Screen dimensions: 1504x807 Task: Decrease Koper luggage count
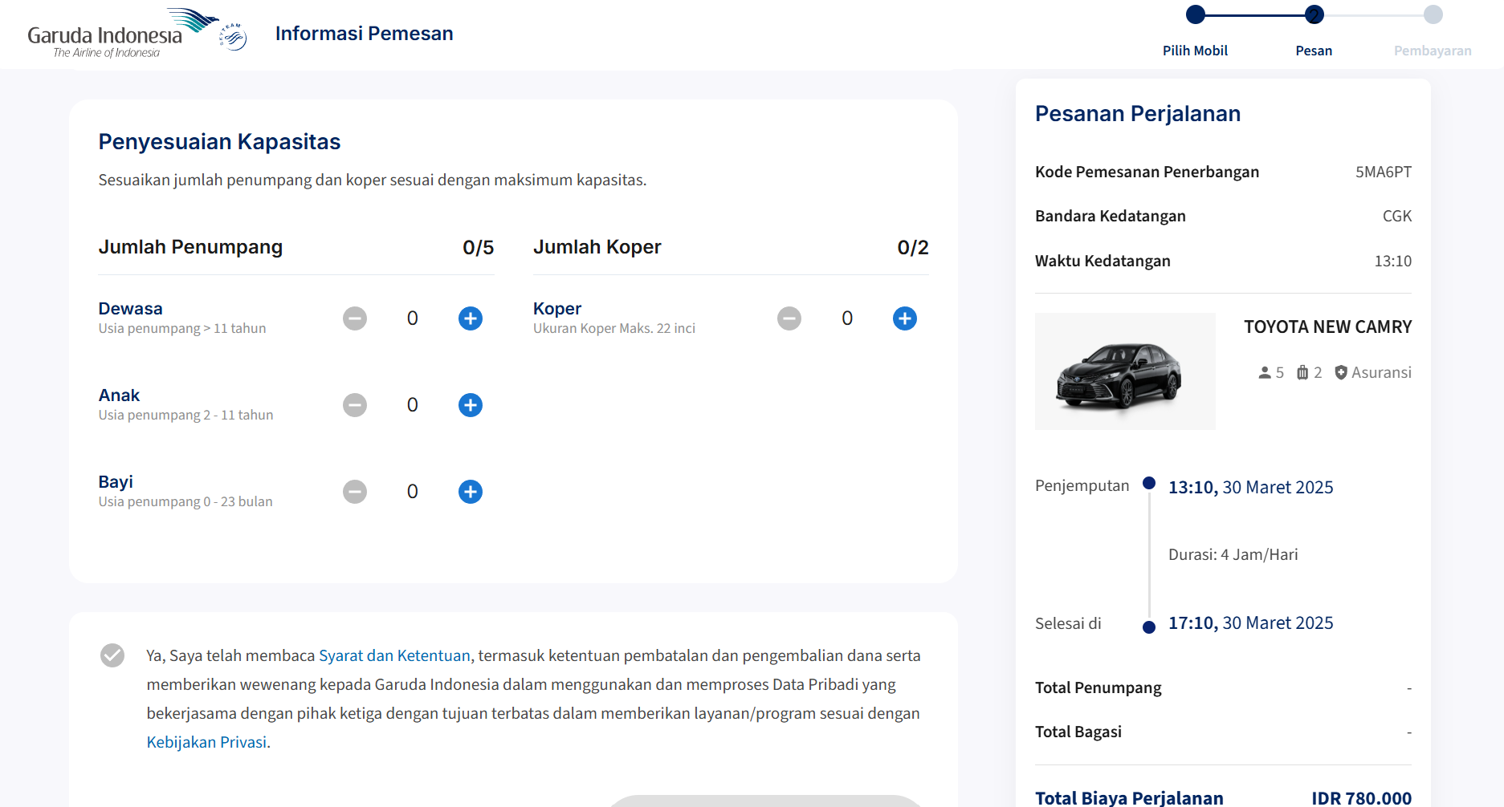tap(789, 318)
